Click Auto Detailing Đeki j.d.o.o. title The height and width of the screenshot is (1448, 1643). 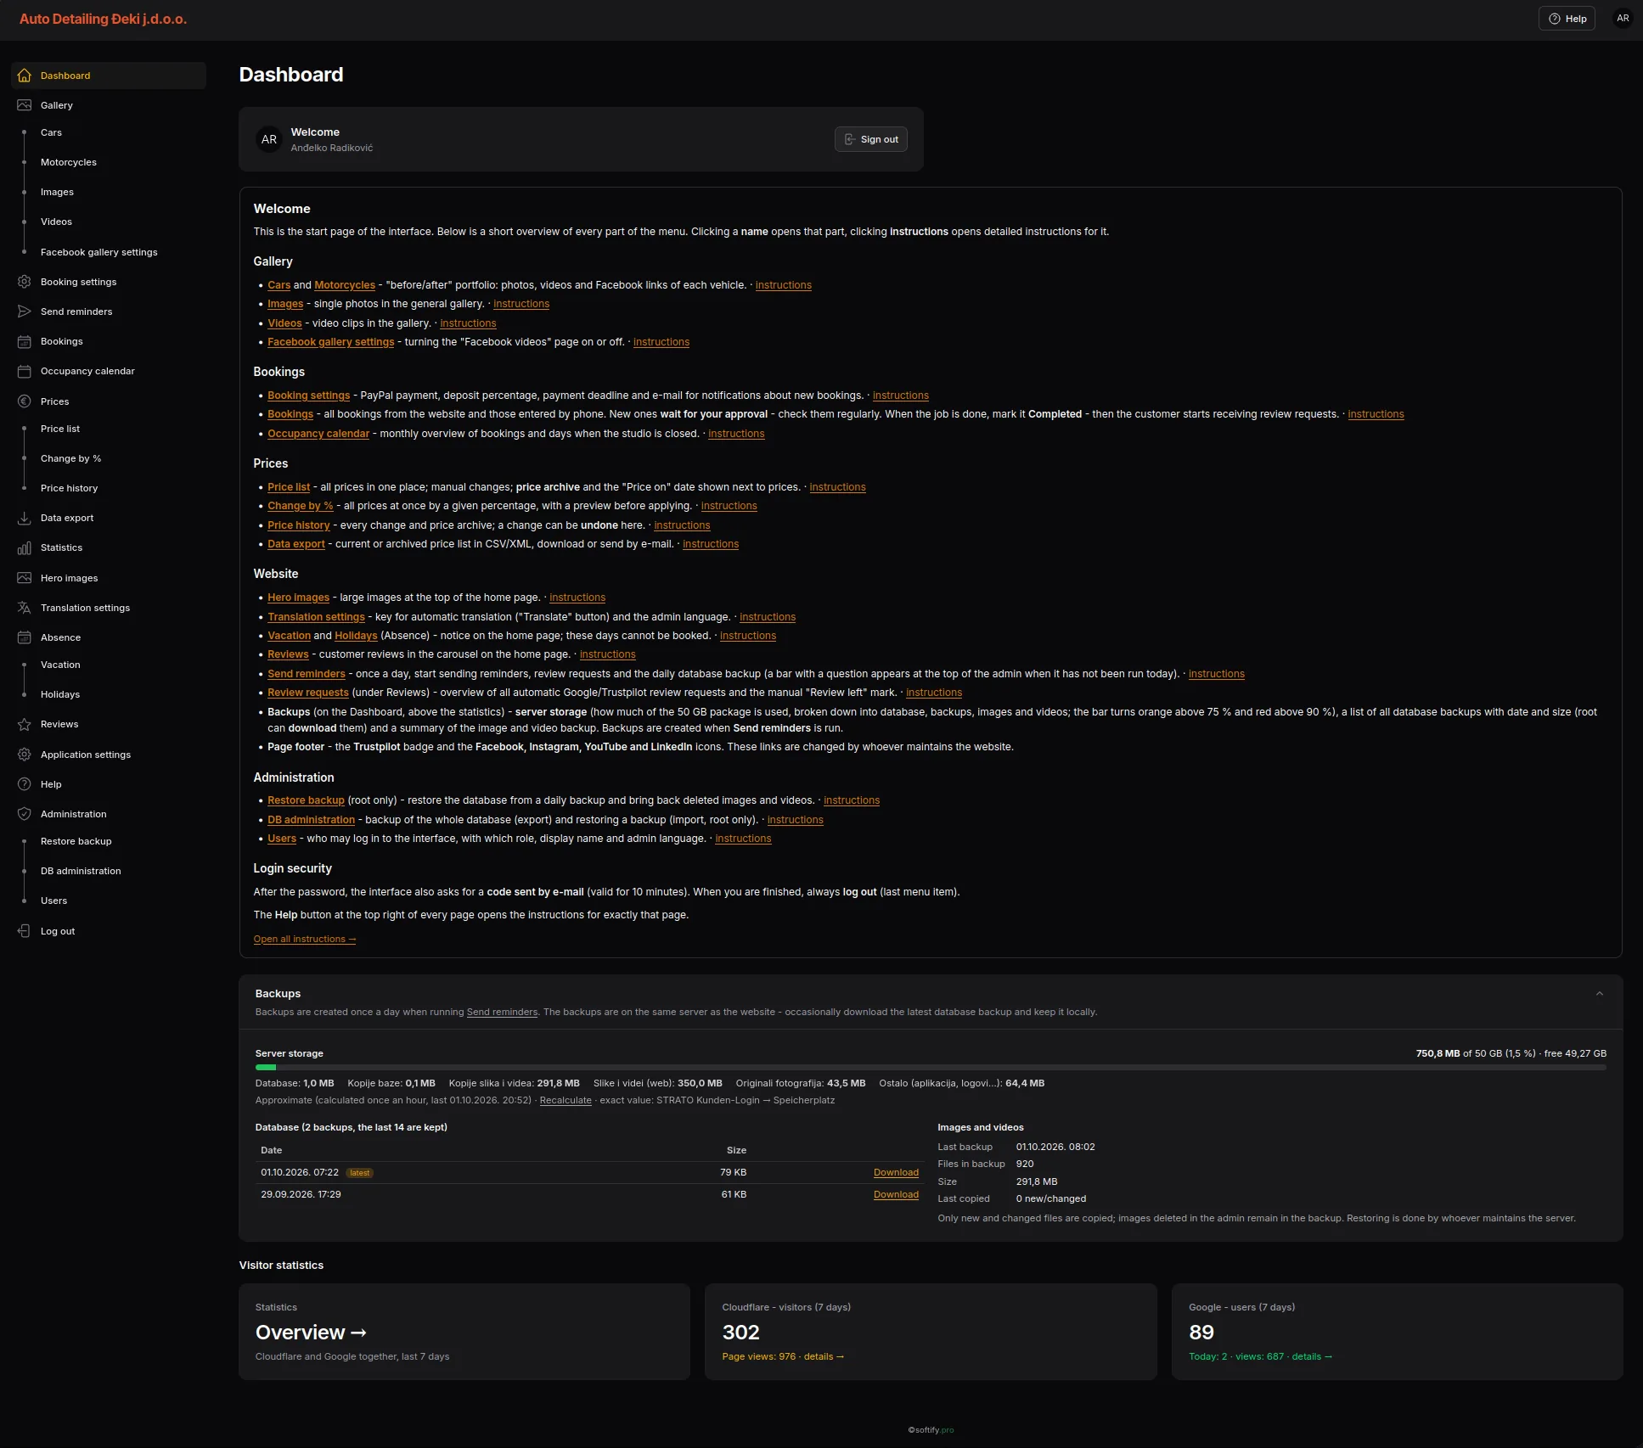pyautogui.click(x=104, y=19)
